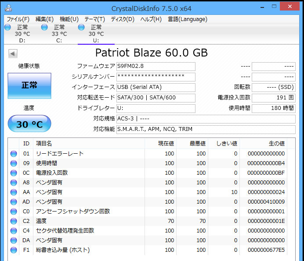Open the 機能(U) menu
This screenshot has width=304, height=261.
click(x=69, y=19)
